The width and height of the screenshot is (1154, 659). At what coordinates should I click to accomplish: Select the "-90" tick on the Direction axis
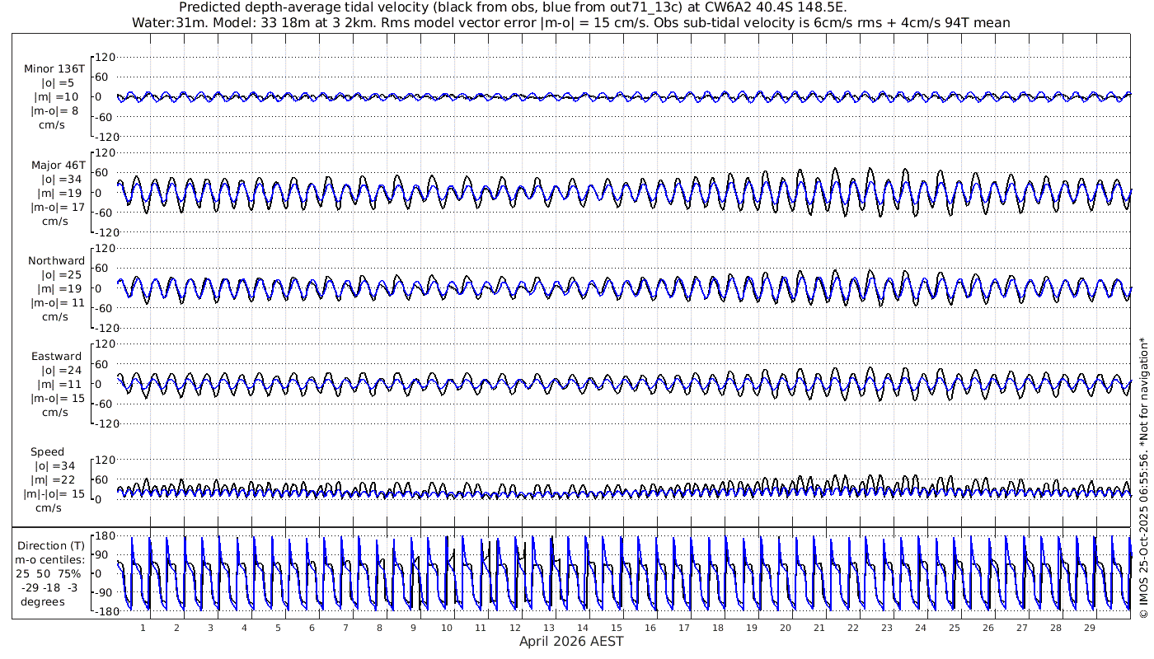pyautogui.click(x=105, y=592)
